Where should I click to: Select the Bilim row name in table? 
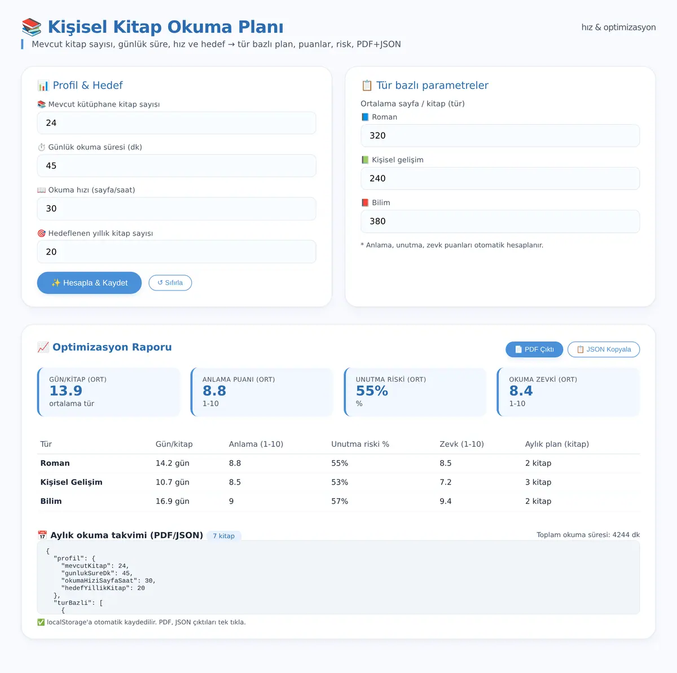coord(51,501)
